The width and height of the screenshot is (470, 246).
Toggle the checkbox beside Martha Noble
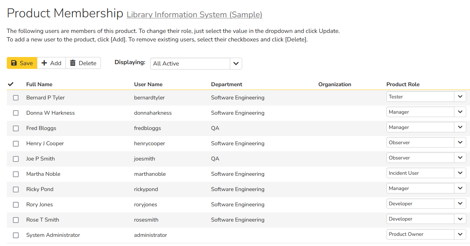coord(16,174)
